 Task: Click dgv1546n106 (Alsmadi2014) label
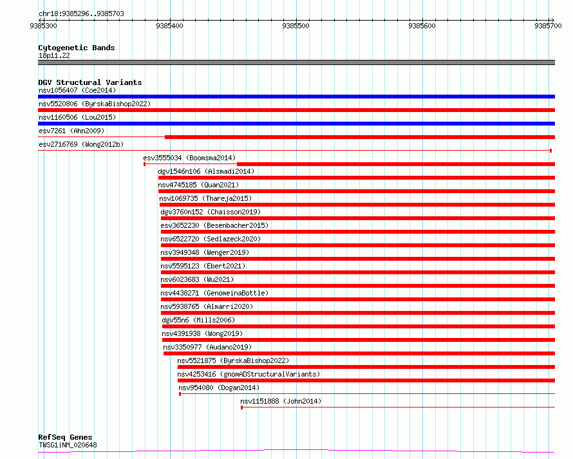(206, 171)
